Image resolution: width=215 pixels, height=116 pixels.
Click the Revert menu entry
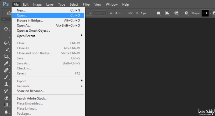coord(48,73)
